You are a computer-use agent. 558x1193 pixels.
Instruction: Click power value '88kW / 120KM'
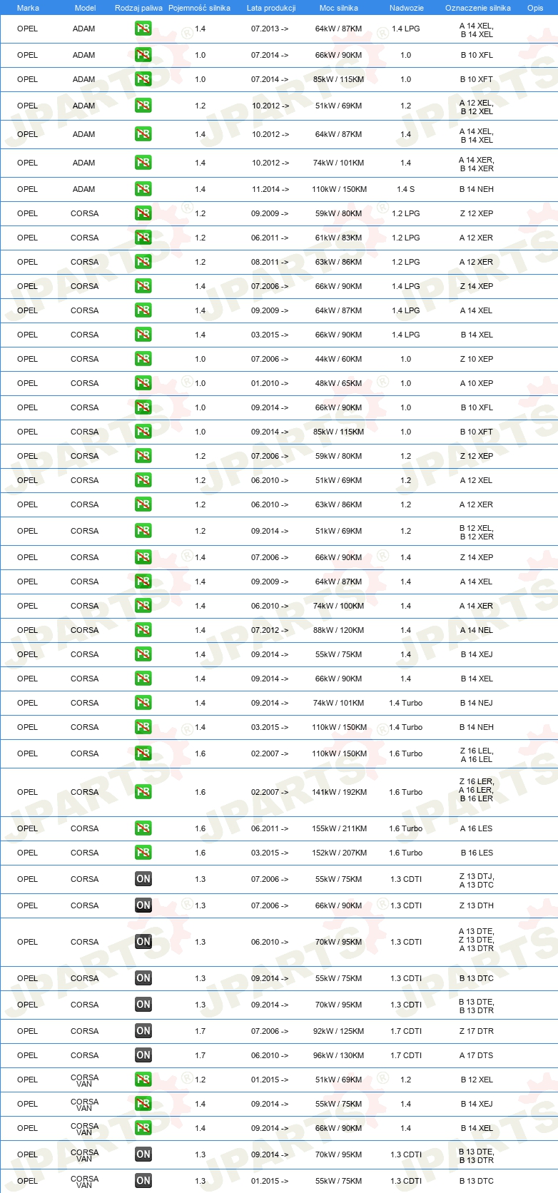coord(339,630)
